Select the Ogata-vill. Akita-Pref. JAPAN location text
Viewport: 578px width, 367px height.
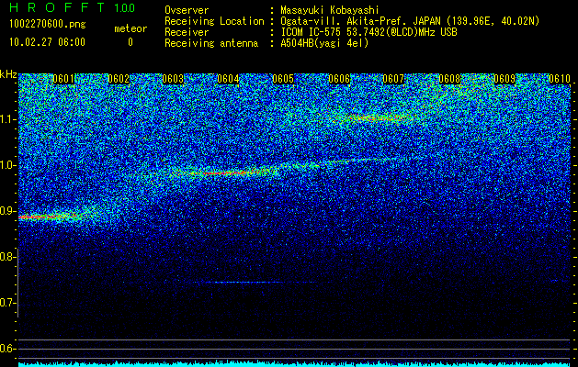coord(410,21)
